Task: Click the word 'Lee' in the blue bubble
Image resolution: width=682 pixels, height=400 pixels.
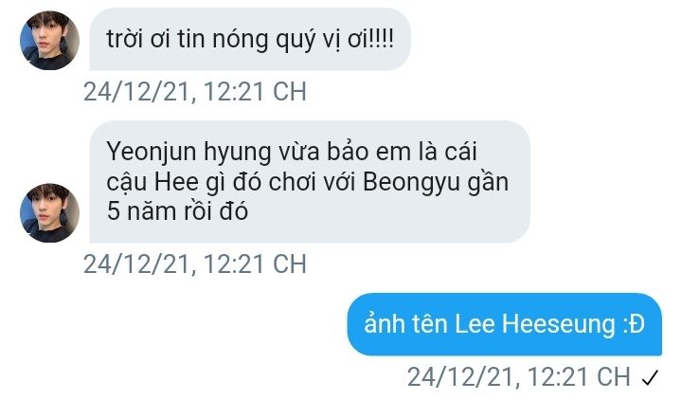Action: click(475, 324)
